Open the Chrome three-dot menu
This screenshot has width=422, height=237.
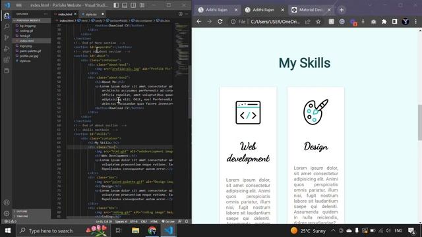click(x=416, y=22)
